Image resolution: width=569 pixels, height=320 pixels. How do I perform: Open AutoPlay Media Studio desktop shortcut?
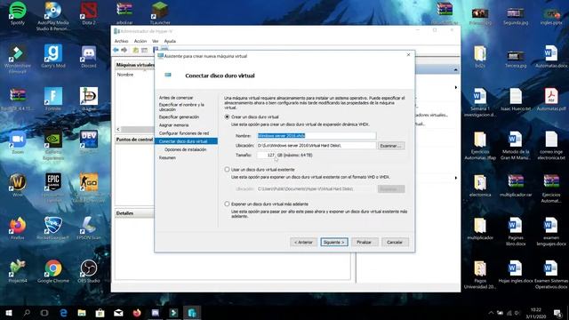click(x=53, y=16)
